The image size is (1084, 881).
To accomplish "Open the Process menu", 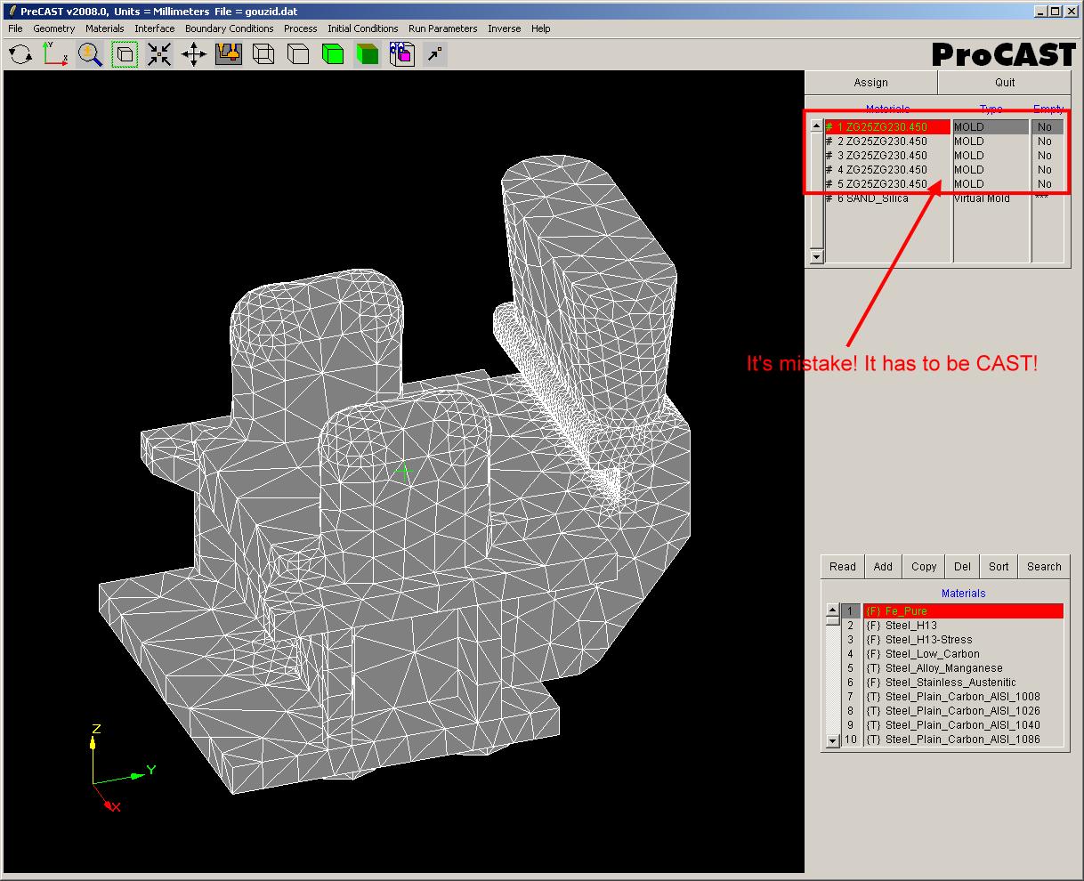I will [301, 28].
